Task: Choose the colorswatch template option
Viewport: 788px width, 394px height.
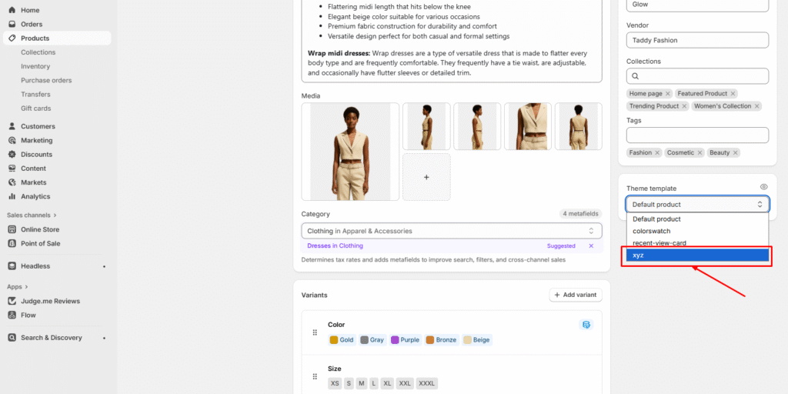Action: click(696, 231)
